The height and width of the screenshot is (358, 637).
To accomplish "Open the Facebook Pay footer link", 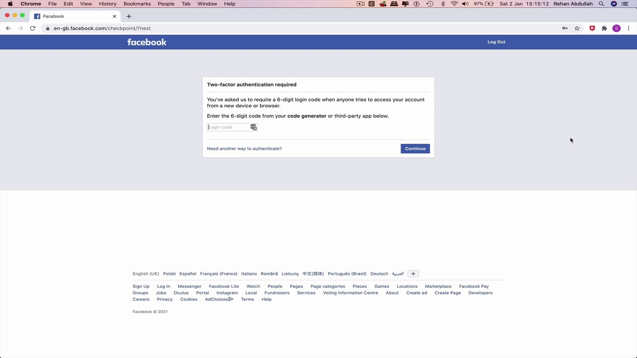I will point(474,286).
